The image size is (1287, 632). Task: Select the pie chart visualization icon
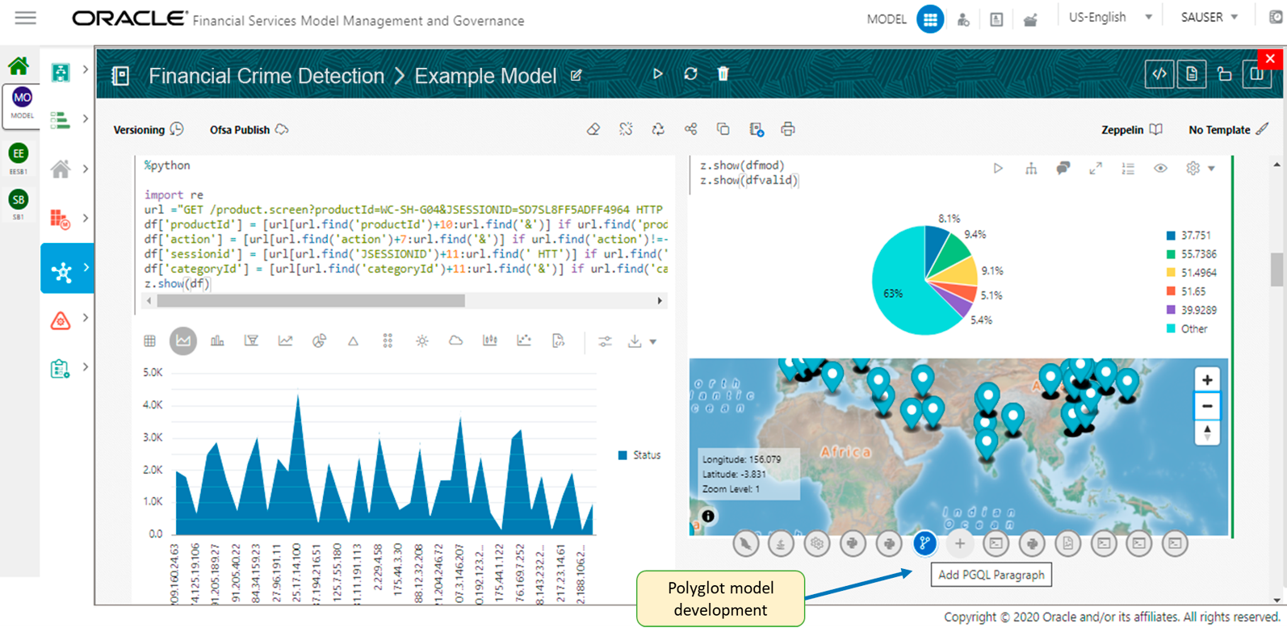click(x=319, y=341)
